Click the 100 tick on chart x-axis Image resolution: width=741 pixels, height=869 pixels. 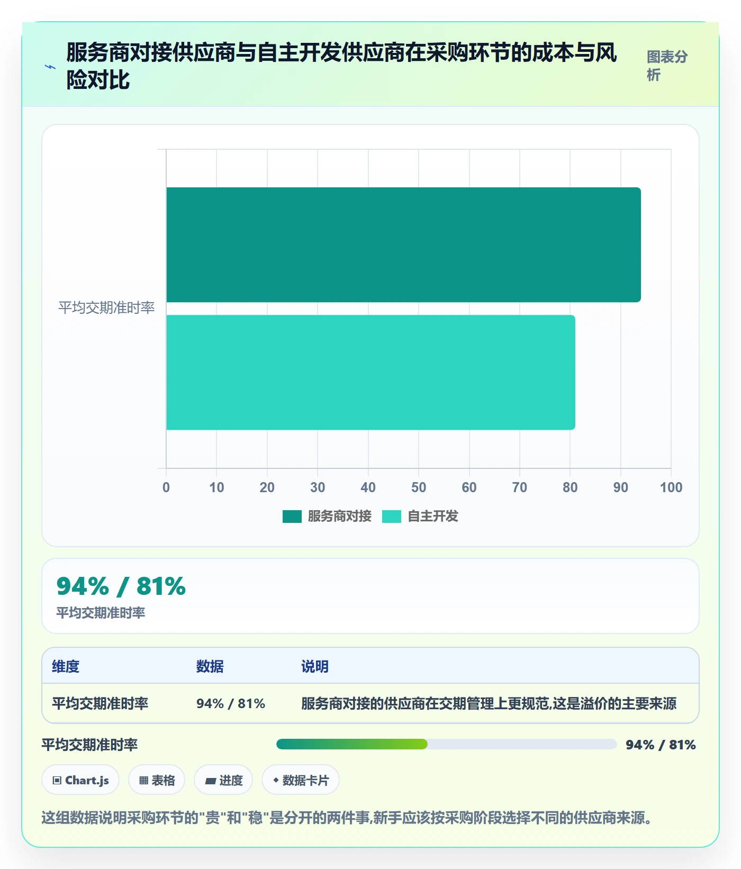coord(671,487)
